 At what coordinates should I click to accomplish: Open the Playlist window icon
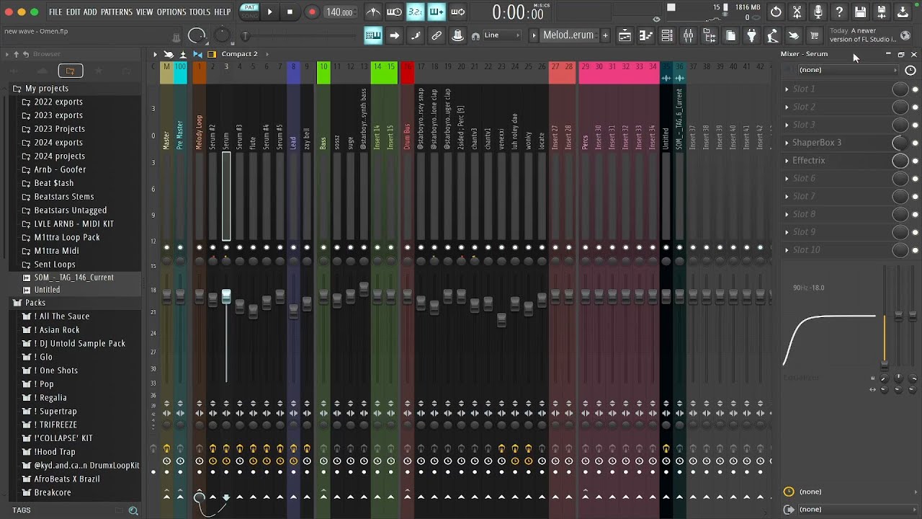[x=625, y=35]
